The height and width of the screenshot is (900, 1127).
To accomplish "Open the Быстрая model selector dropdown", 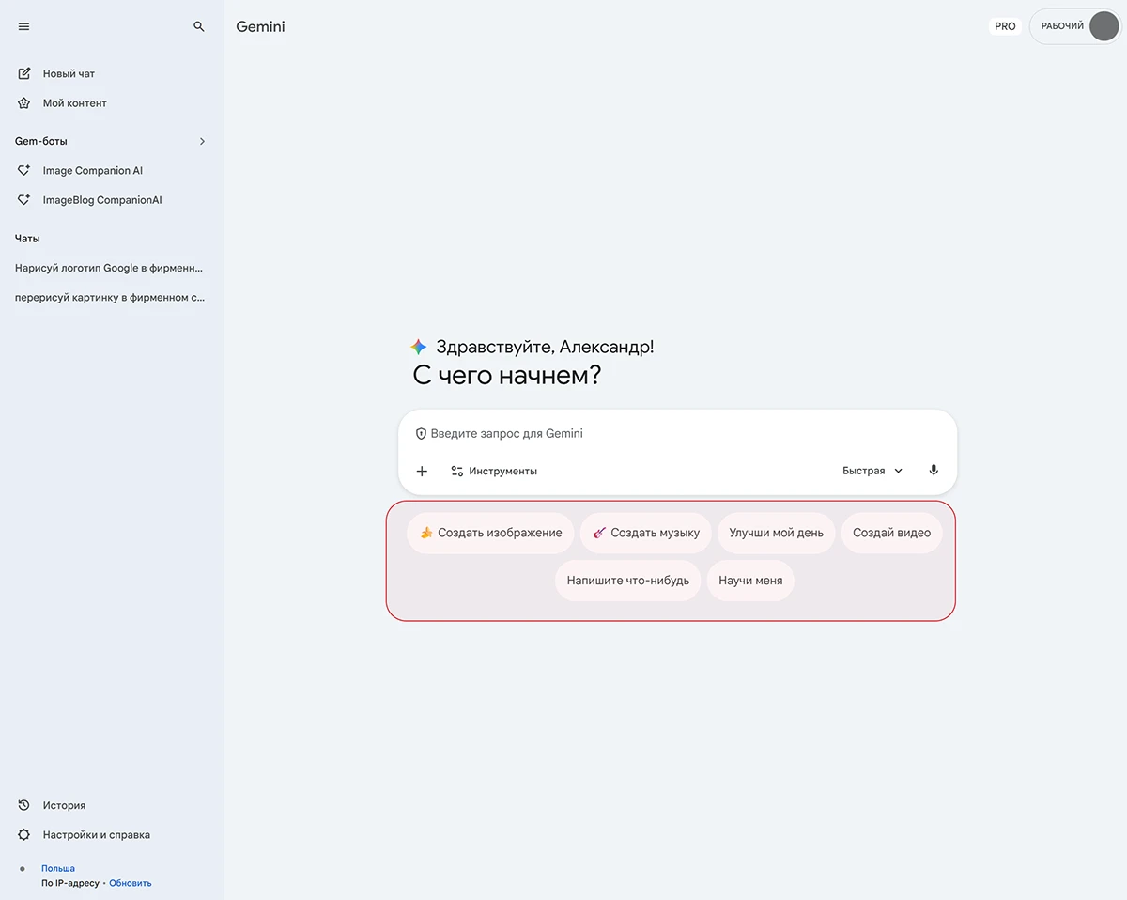I will click(872, 471).
